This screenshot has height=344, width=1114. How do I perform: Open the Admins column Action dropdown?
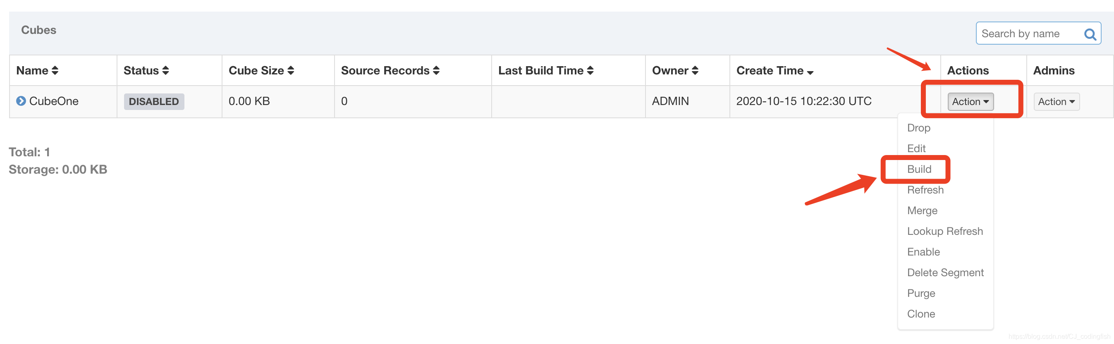1057,102
